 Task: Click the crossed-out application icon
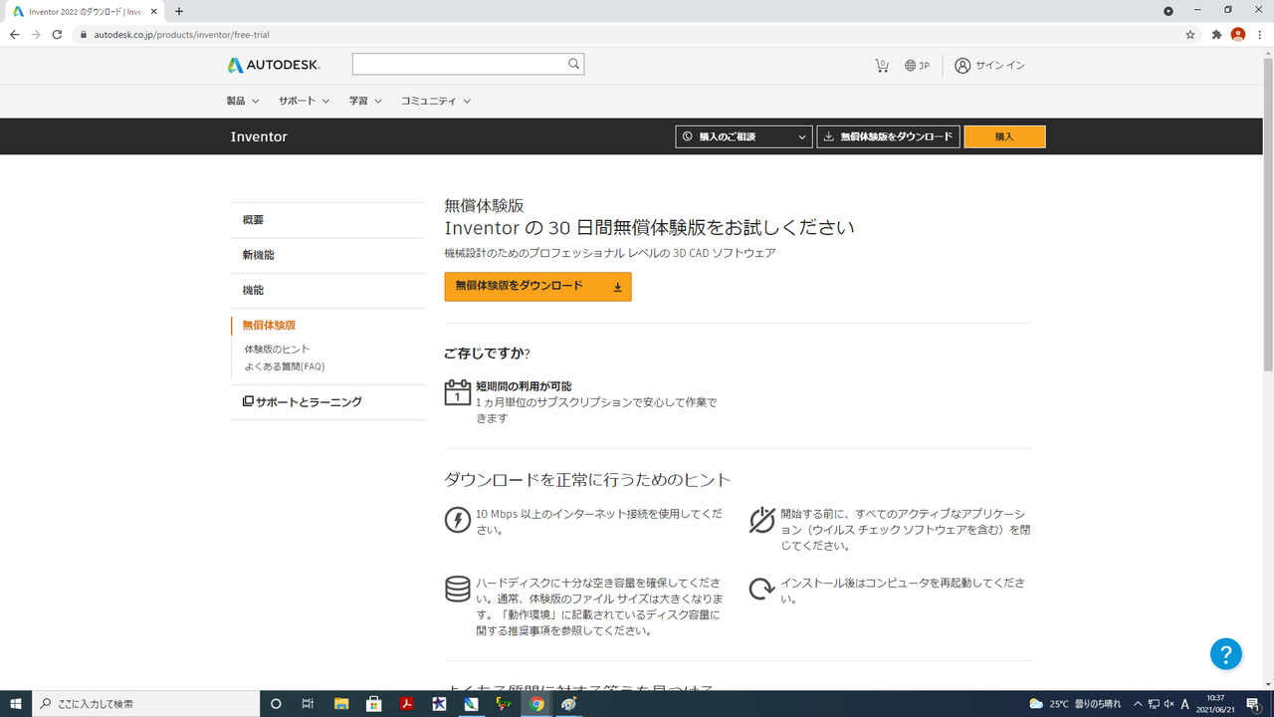pos(762,520)
